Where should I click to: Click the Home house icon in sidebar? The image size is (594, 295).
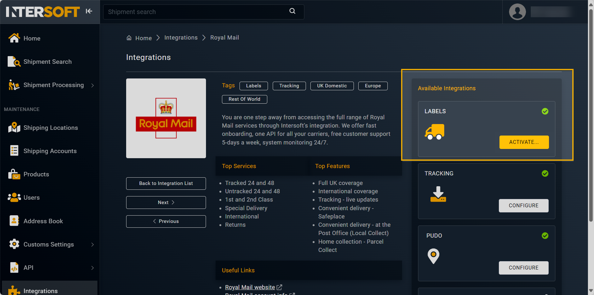point(14,38)
